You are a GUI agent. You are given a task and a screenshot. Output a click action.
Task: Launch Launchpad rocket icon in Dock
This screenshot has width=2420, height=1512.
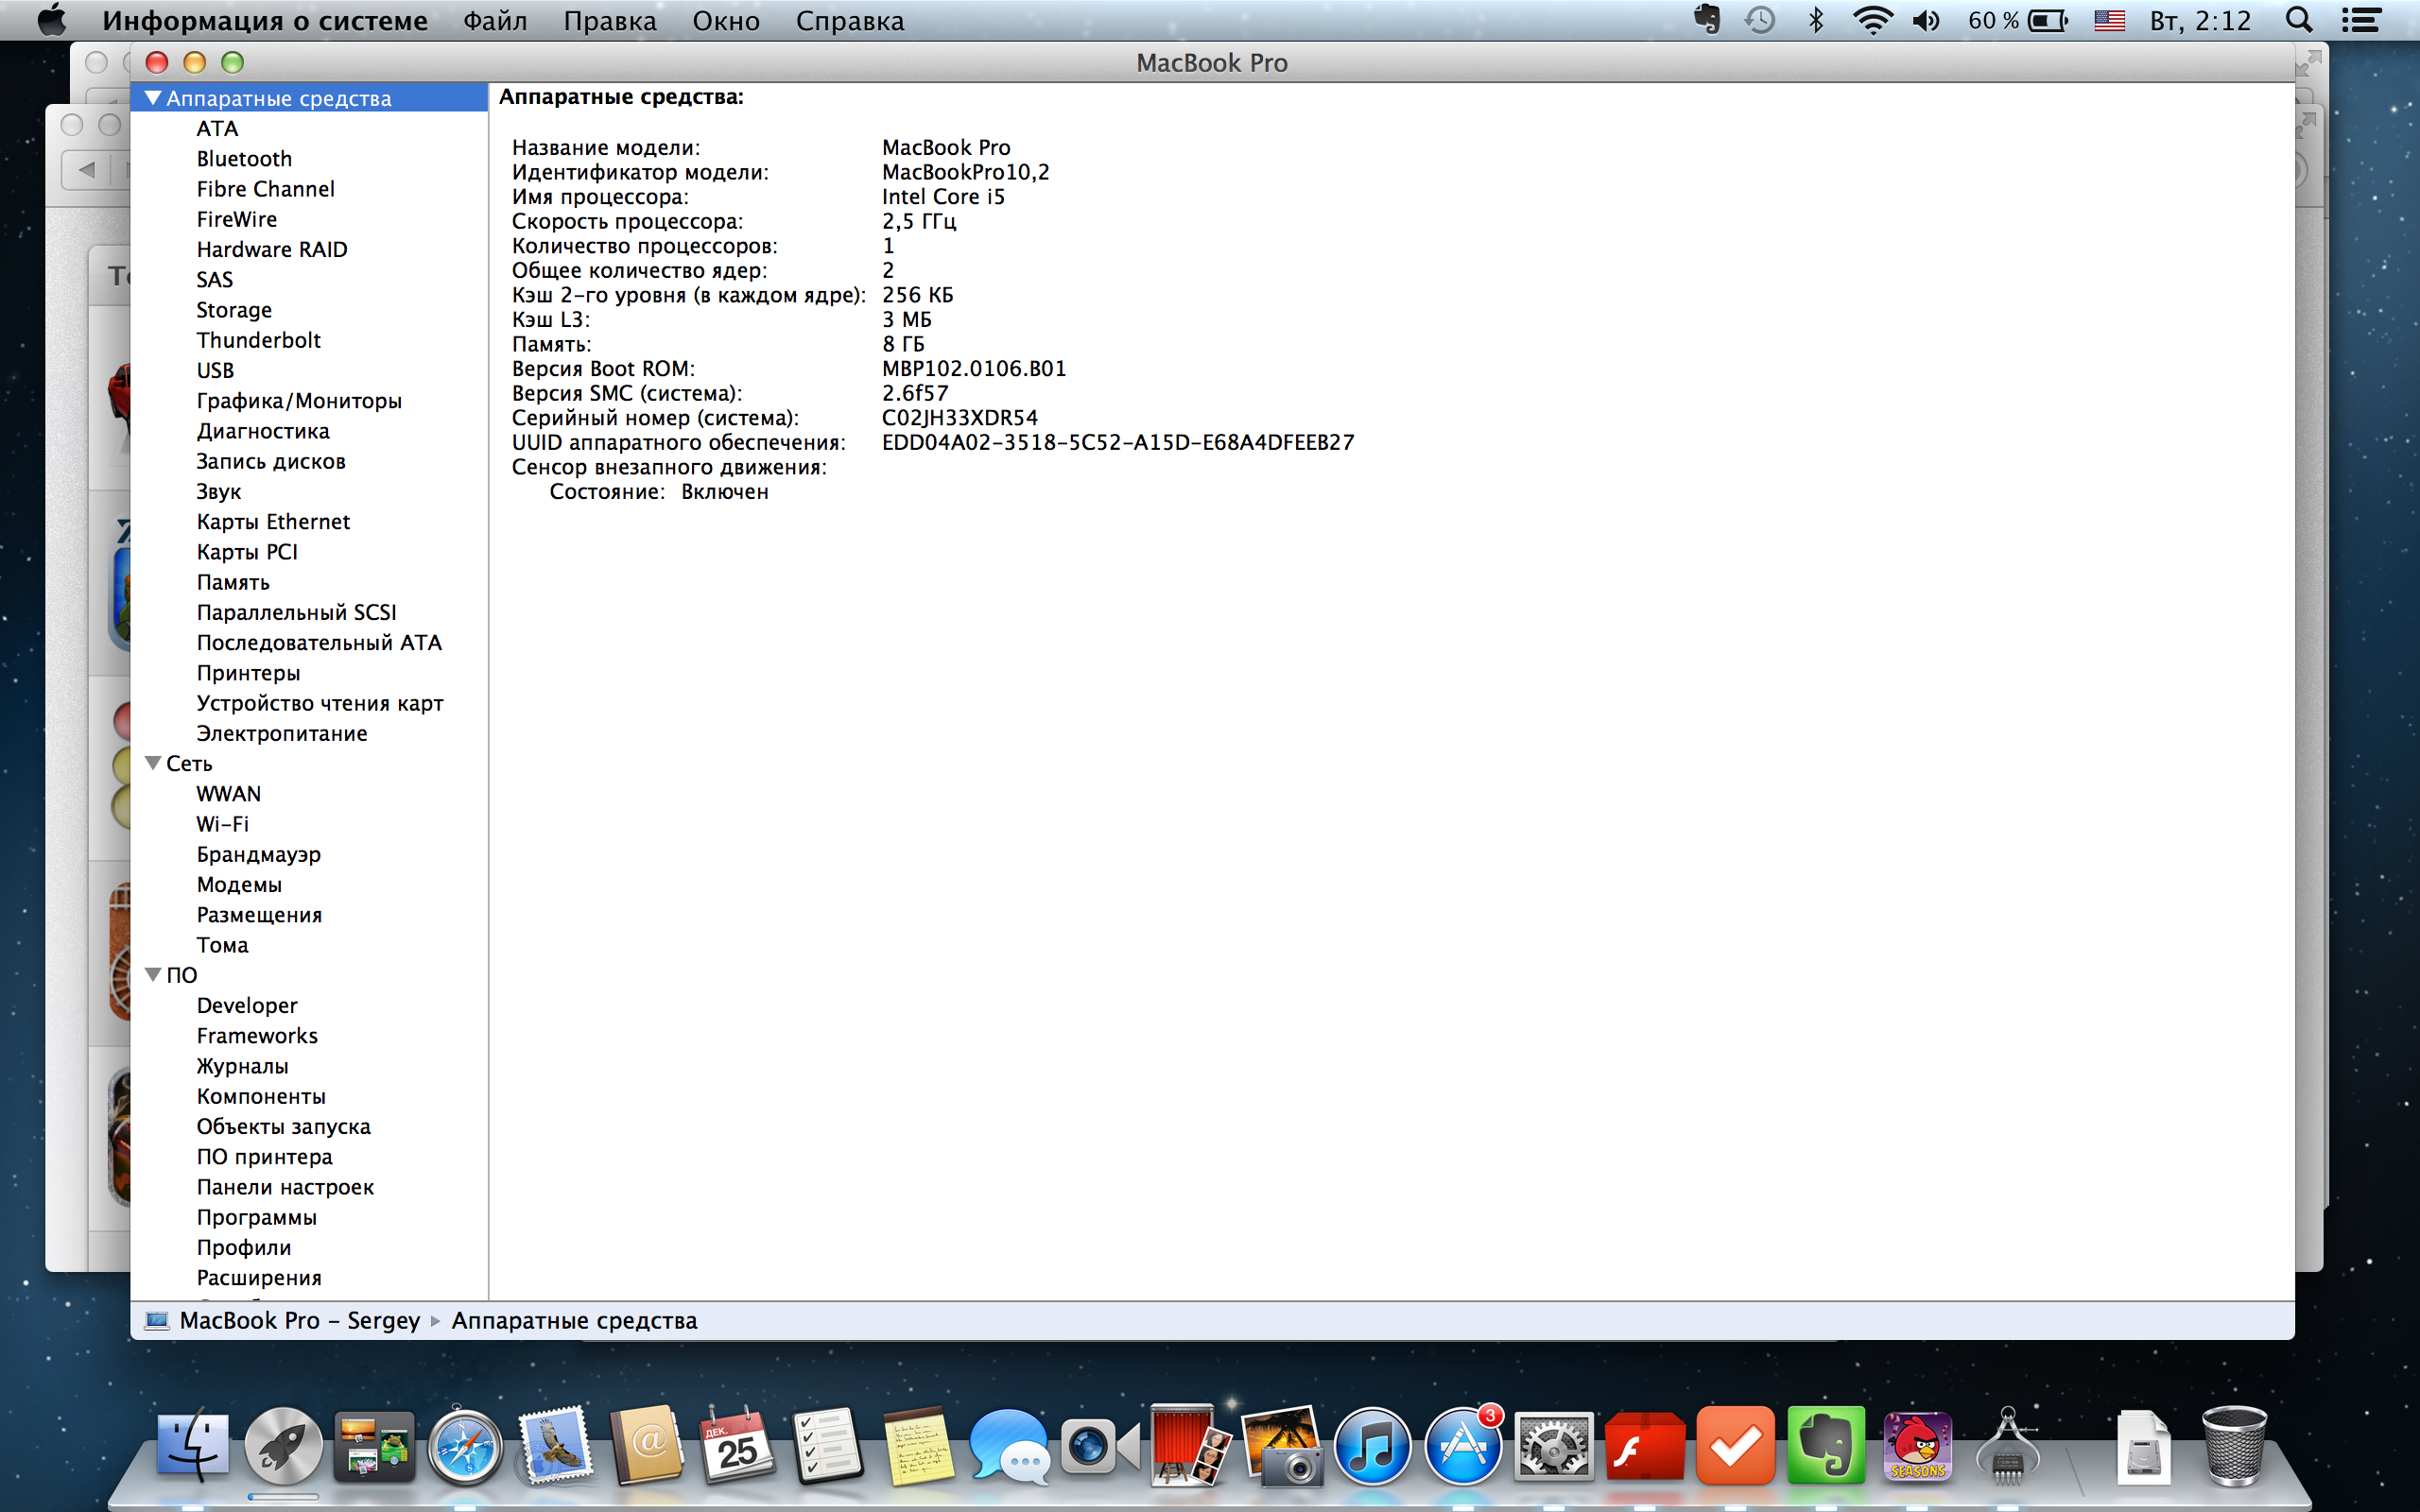pos(283,1446)
